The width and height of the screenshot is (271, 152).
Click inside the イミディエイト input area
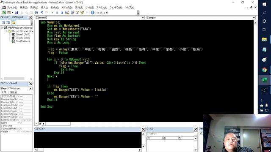click(x=88, y=140)
